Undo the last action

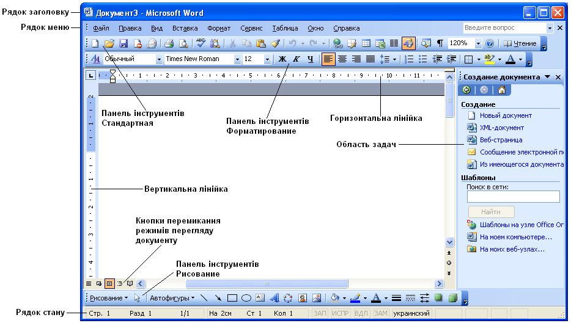(292, 43)
